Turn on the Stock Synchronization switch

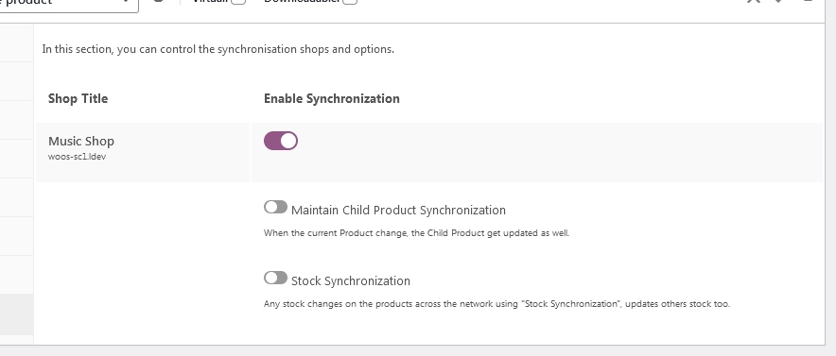click(x=275, y=278)
